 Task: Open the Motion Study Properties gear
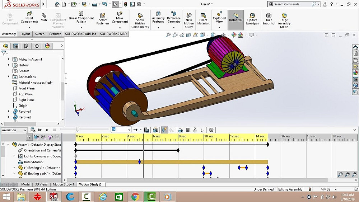click(211, 130)
